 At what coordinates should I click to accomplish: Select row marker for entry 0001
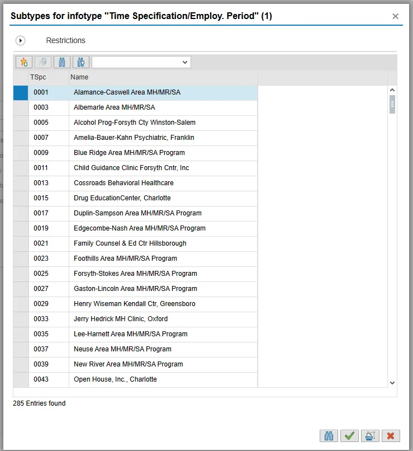point(21,93)
